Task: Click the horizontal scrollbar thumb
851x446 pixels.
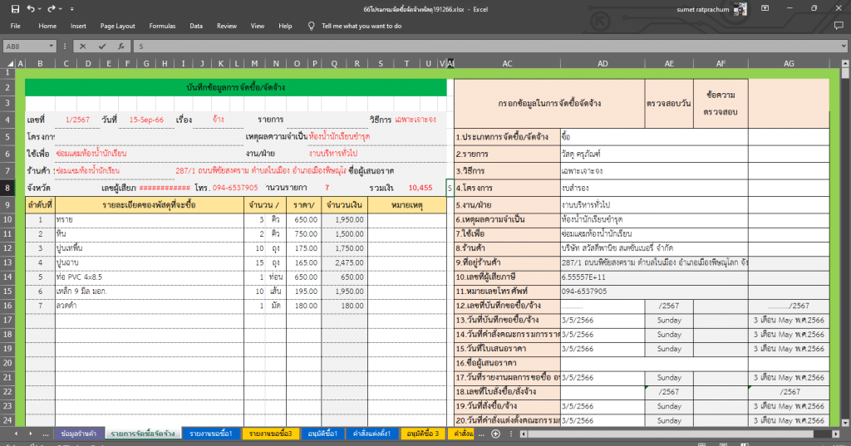Action: tap(671, 434)
